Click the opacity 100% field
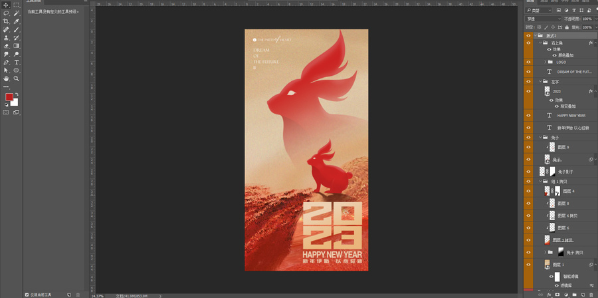598x298 pixels. click(588, 19)
